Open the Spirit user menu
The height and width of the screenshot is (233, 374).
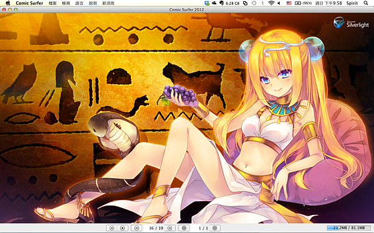tap(352, 3)
